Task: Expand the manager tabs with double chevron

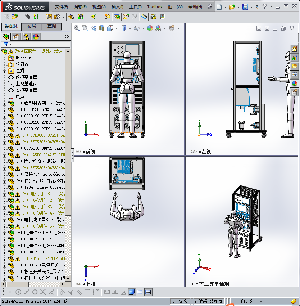Action: (x=67, y=36)
